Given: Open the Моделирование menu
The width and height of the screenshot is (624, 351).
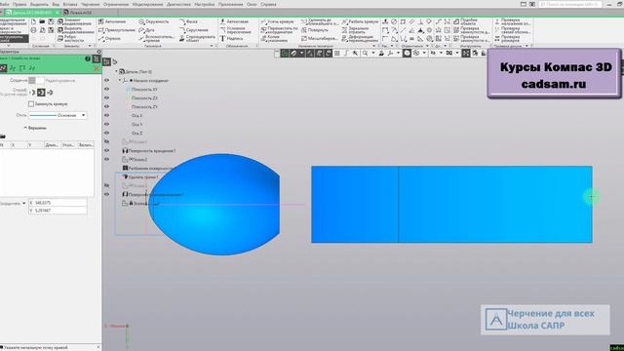Looking at the screenshot, I should (147, 4).
